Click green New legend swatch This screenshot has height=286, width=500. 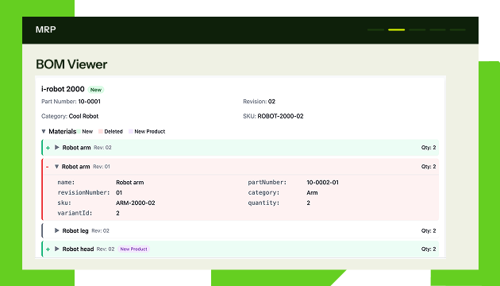tap(79, 131)
